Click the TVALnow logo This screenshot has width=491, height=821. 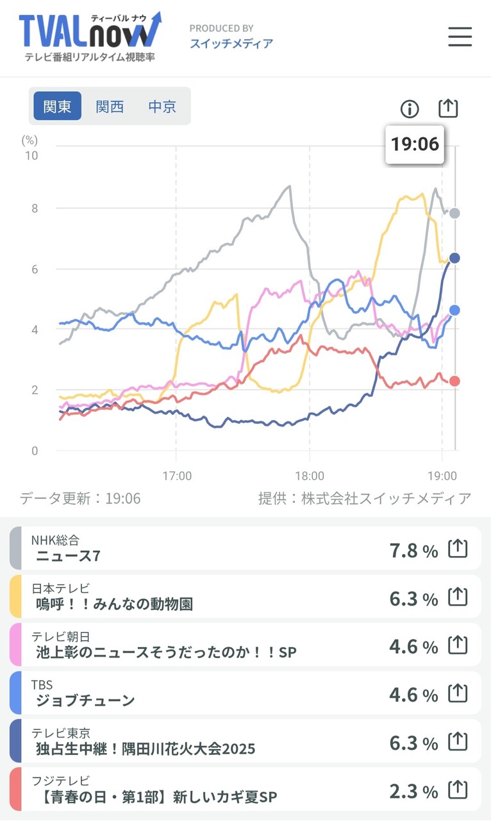tap(90, 36)
